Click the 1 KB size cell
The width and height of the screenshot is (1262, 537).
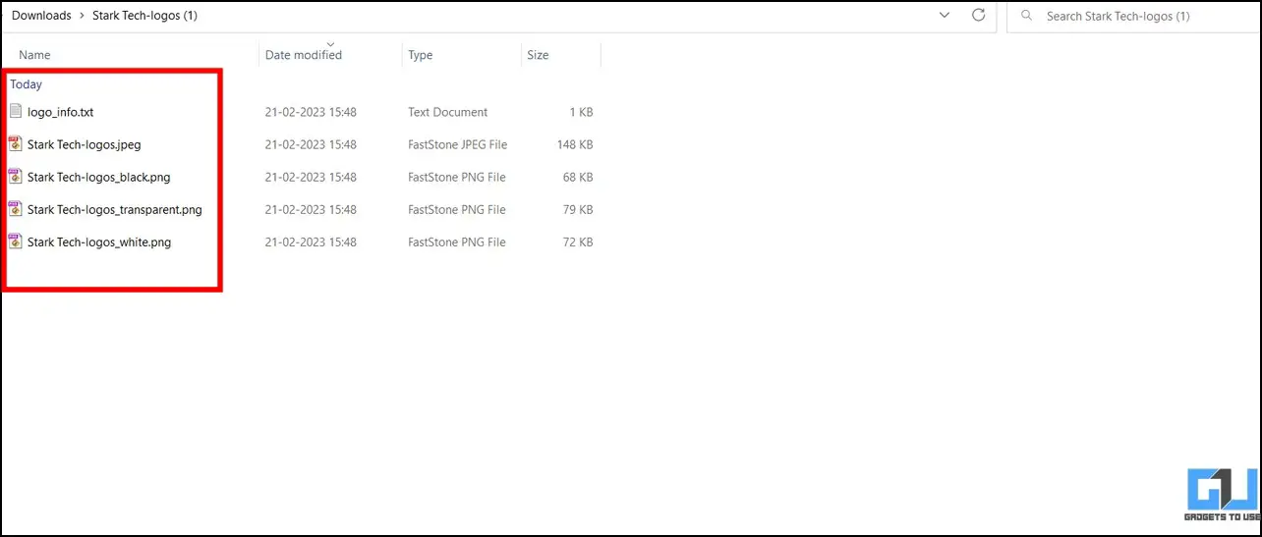coord(582,112)
